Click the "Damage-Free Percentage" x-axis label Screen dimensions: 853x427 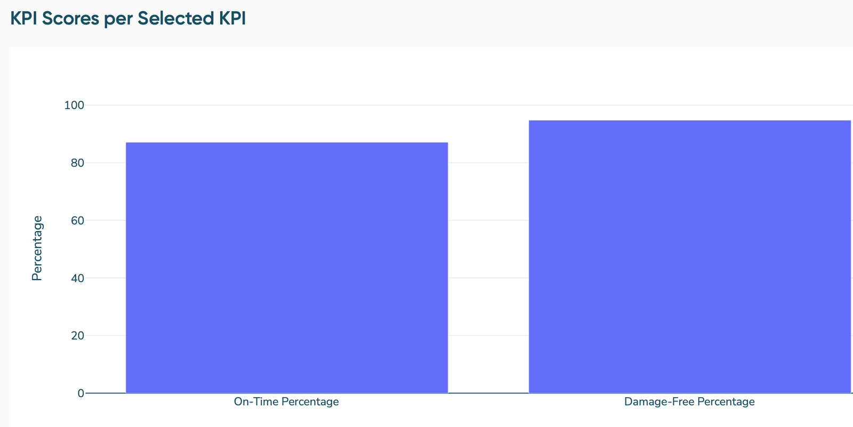689,401
